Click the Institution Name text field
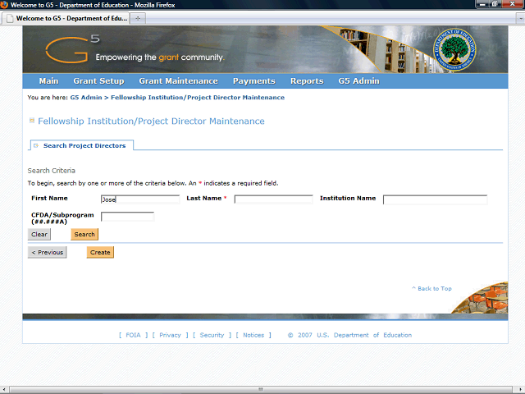525x394 pixels. click(x=435, y=199)
